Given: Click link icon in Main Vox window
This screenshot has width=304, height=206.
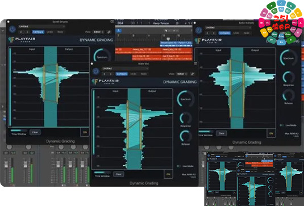Looking at the screenshot, I should point(193,74).
